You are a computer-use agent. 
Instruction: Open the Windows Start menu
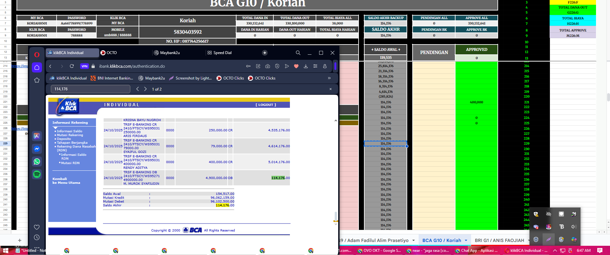(x=5, y=251)
